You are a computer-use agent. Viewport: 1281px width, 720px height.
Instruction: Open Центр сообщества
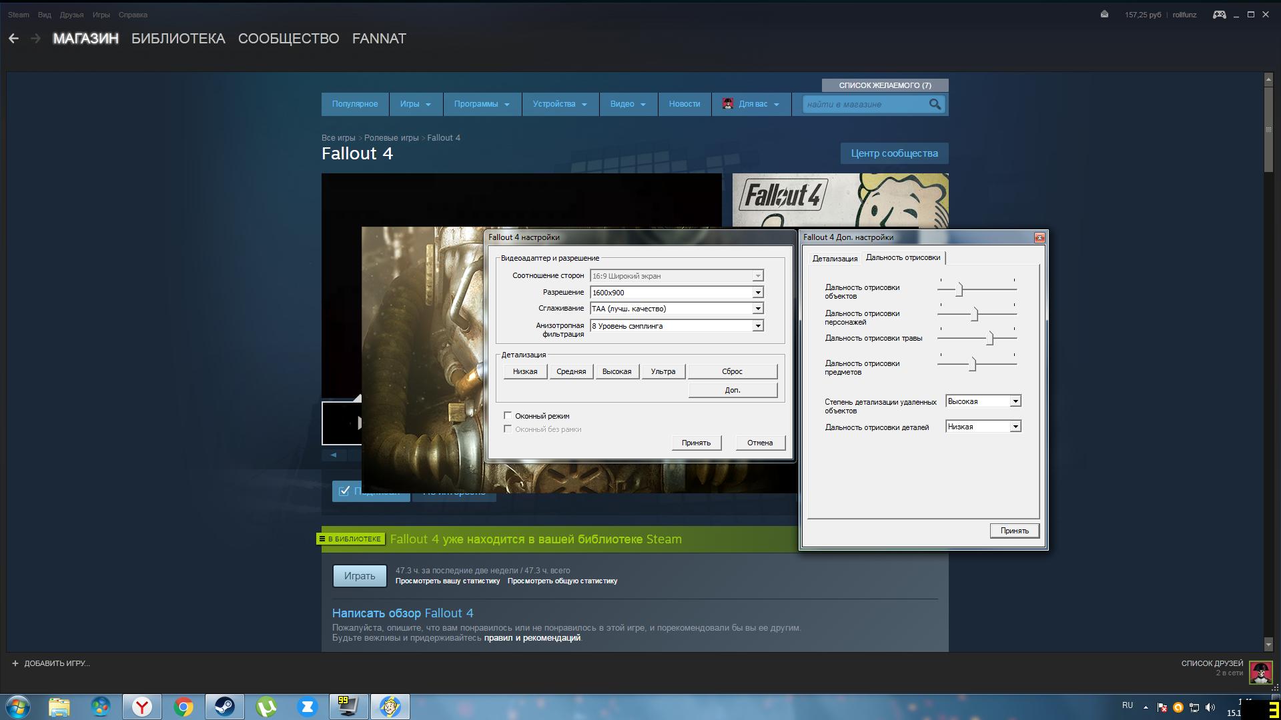point(894,153)
